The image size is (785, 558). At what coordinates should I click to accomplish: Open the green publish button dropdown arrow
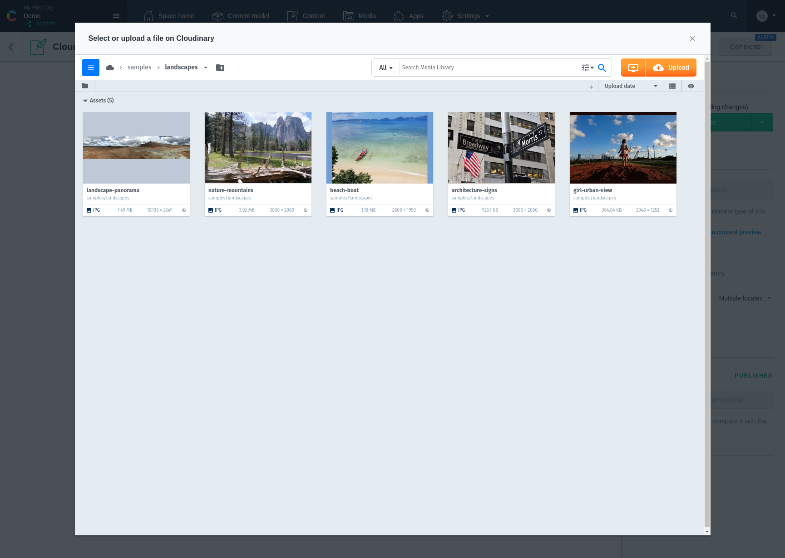click(762, 122)
